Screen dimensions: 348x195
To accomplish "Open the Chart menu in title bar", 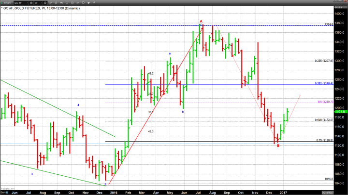I will coord(6,3).
